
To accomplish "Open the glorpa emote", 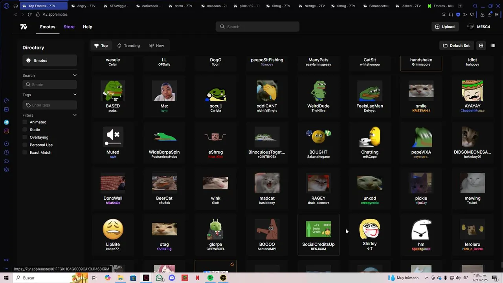I will tap(216, 235).
